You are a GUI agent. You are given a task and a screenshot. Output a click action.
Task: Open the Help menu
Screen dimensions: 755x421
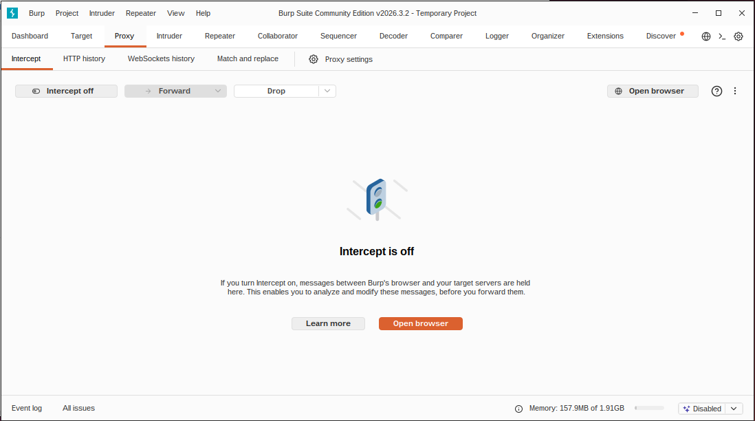coord(204,14)
